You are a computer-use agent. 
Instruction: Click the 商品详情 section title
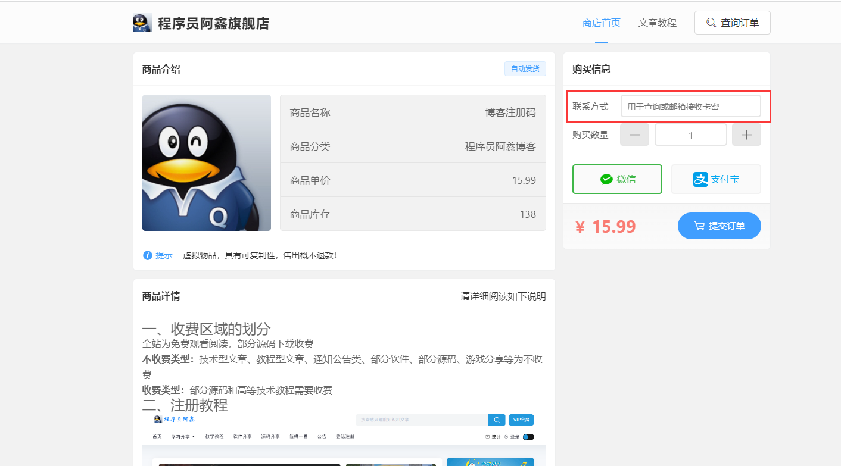(x=161, y=296)
